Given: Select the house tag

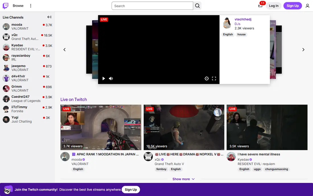Looking at the screenshot, I should pyautogui.click(x=241, y=34).
